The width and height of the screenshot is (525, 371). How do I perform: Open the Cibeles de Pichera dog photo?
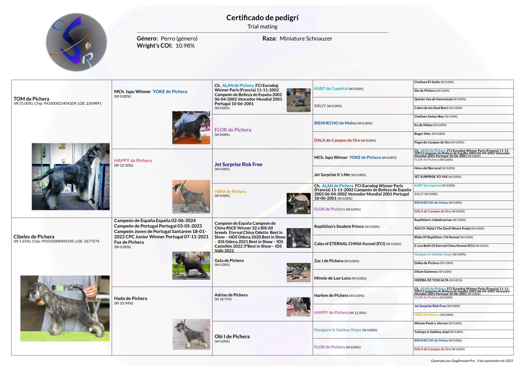tap(65, 308)
